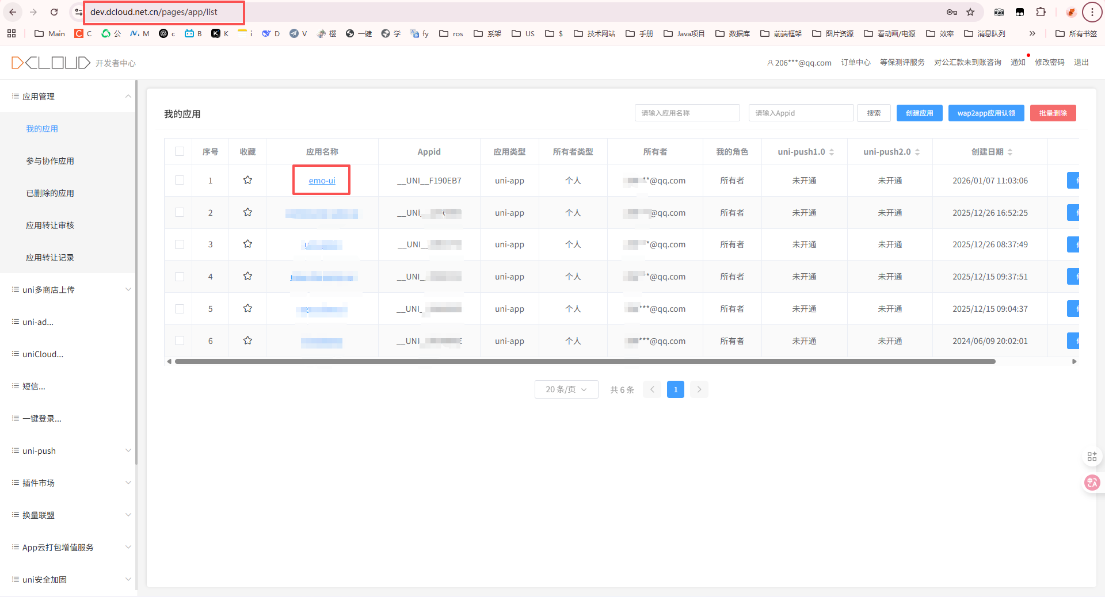Open the 20条/页 page size dropdown
Viewport: 1105px width, 597px height.
coord(566,389)
